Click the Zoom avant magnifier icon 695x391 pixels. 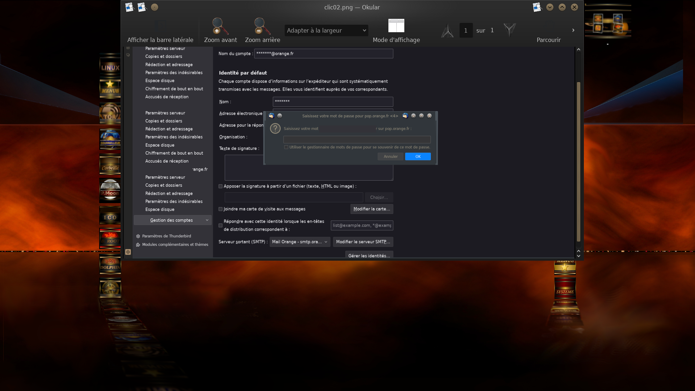[x=220, y=26]
